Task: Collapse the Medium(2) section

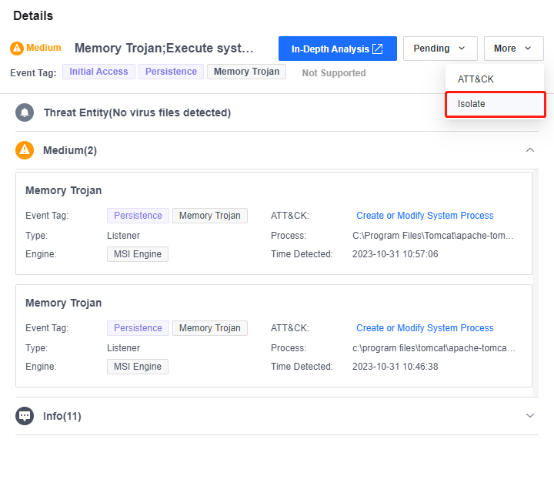Action: pos(529,150)
